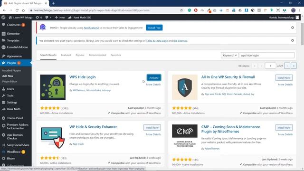Switch to the Popular tab
Viewport: 304px width, 171px height.
(80, 55)
